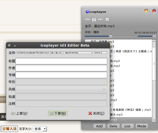
Task: Open the Mode menu button
Action: tap(142, 126)
